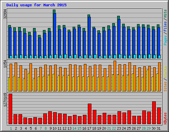Click the red KBytes bar for day 30
The image size is (169, 132).
point(154,113)
